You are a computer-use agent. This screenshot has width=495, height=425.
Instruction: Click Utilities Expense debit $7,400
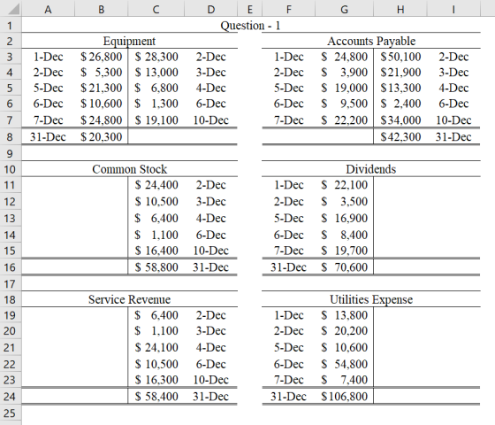344,380
